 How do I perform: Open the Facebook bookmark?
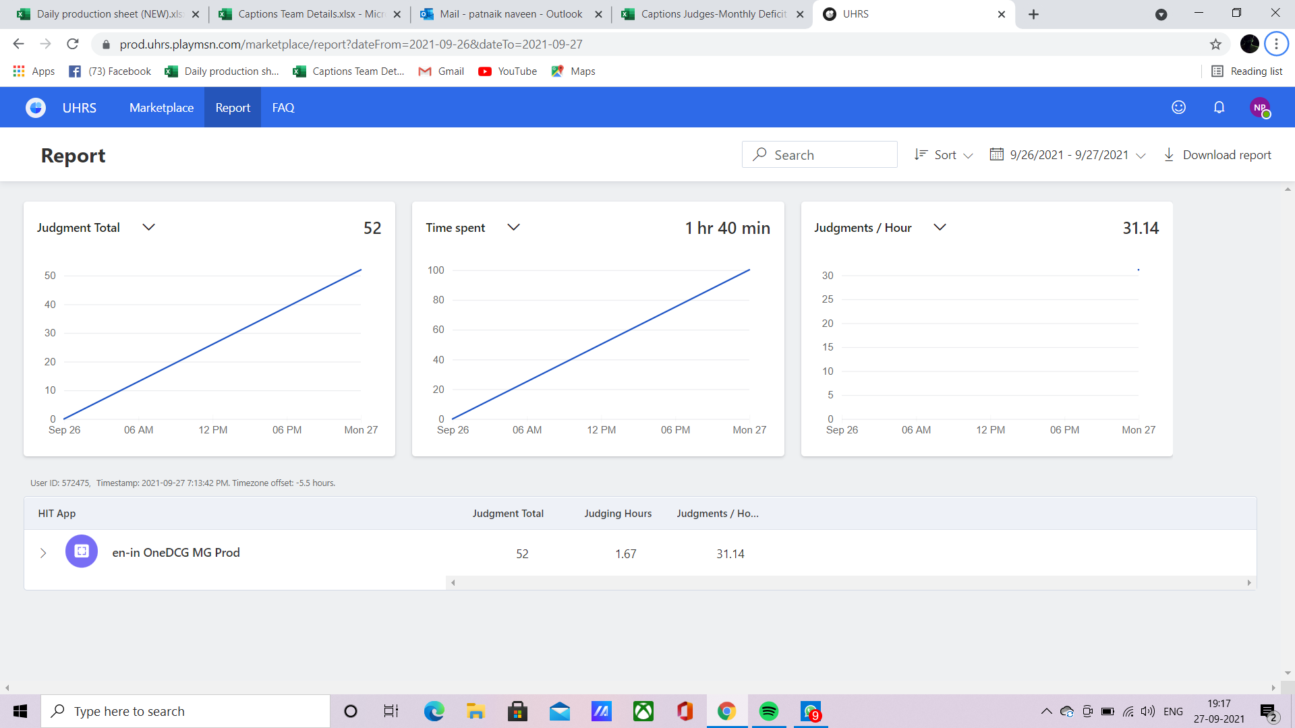[x=111, y=71]
